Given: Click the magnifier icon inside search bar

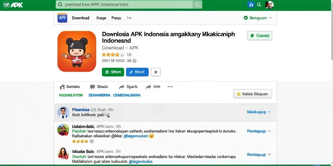Looking at the screenshot, I should (x=60, y=5).
